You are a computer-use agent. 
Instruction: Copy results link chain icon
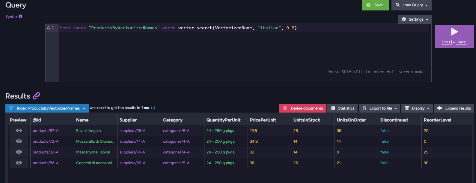[x=36, y=96]
